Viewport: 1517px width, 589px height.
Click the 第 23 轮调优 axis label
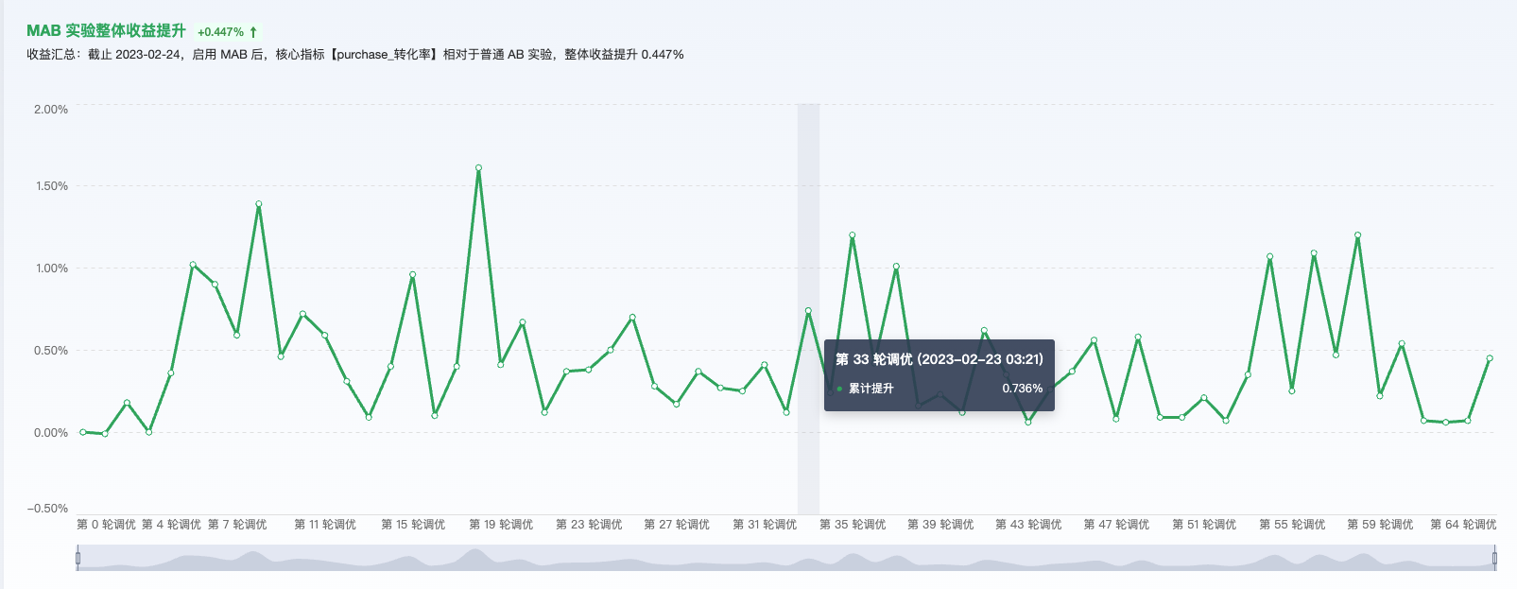[589, 525]
